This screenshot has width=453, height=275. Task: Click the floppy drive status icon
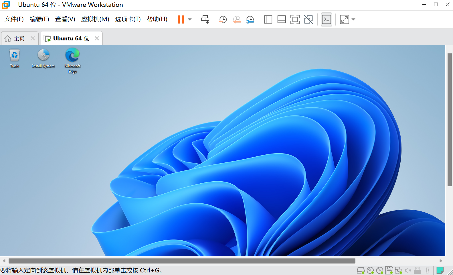click(x=389, y=270)
